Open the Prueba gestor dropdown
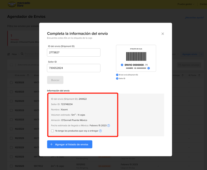 (186, 4)
